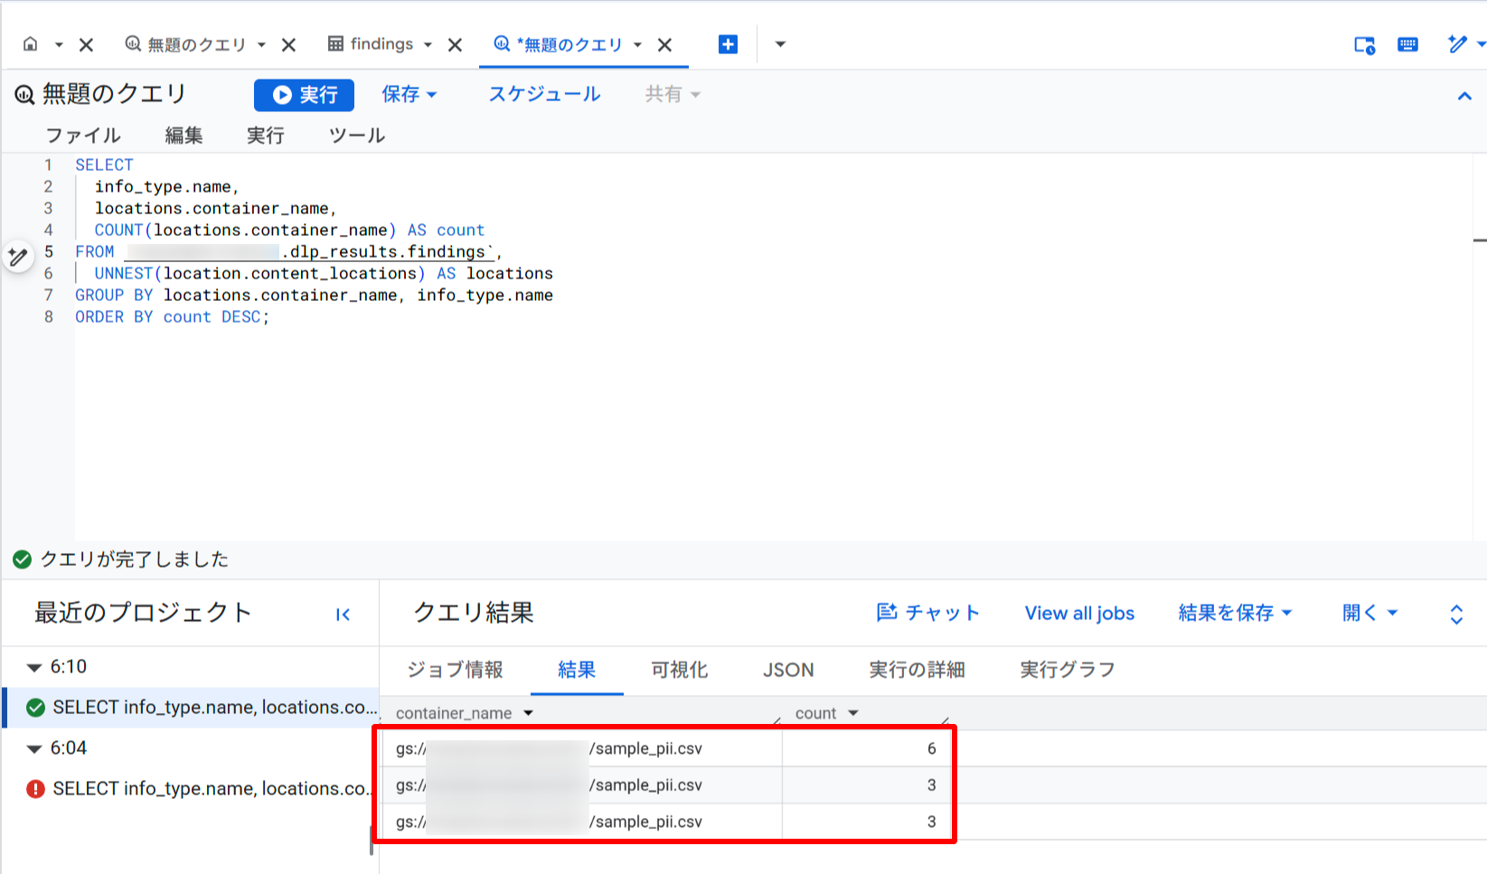Click スケジュール link
Viewport: 1487px width, 874px height.
pos(544,94)
